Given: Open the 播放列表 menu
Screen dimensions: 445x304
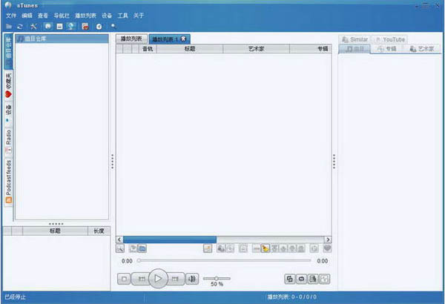Looking at the screenshot, I should (85, 15).
